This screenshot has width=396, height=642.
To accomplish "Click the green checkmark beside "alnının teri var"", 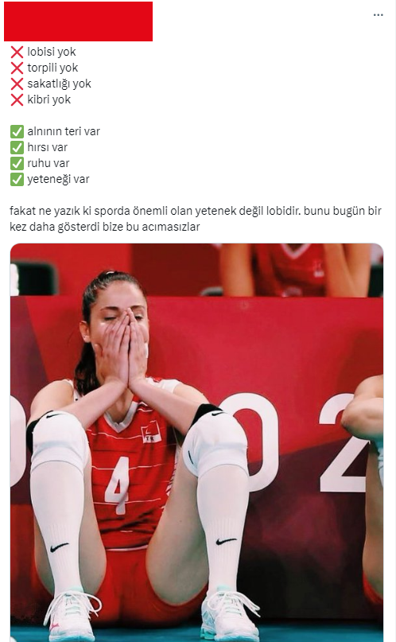I will [x=17, y=132].
